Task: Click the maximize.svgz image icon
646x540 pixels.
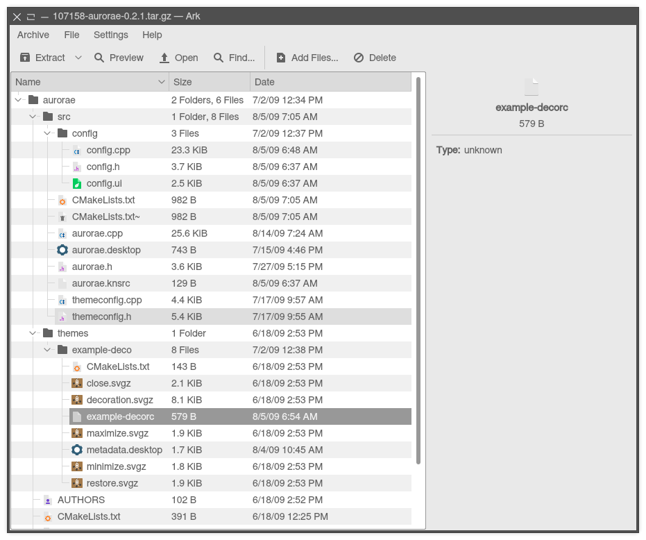Action: coord(77,433)
